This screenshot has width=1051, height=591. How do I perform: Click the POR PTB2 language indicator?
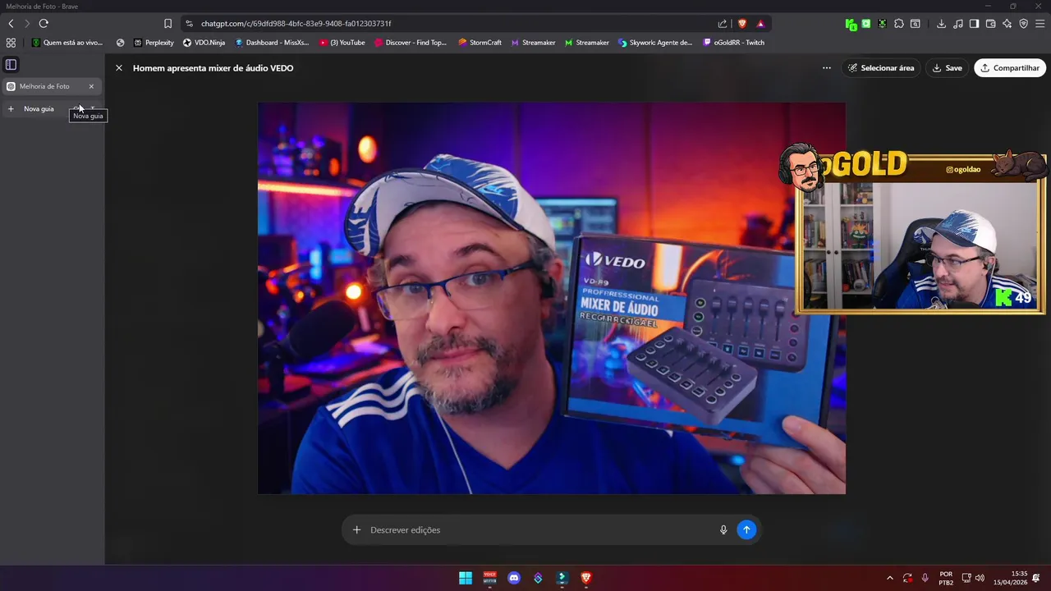click(946, 578)
